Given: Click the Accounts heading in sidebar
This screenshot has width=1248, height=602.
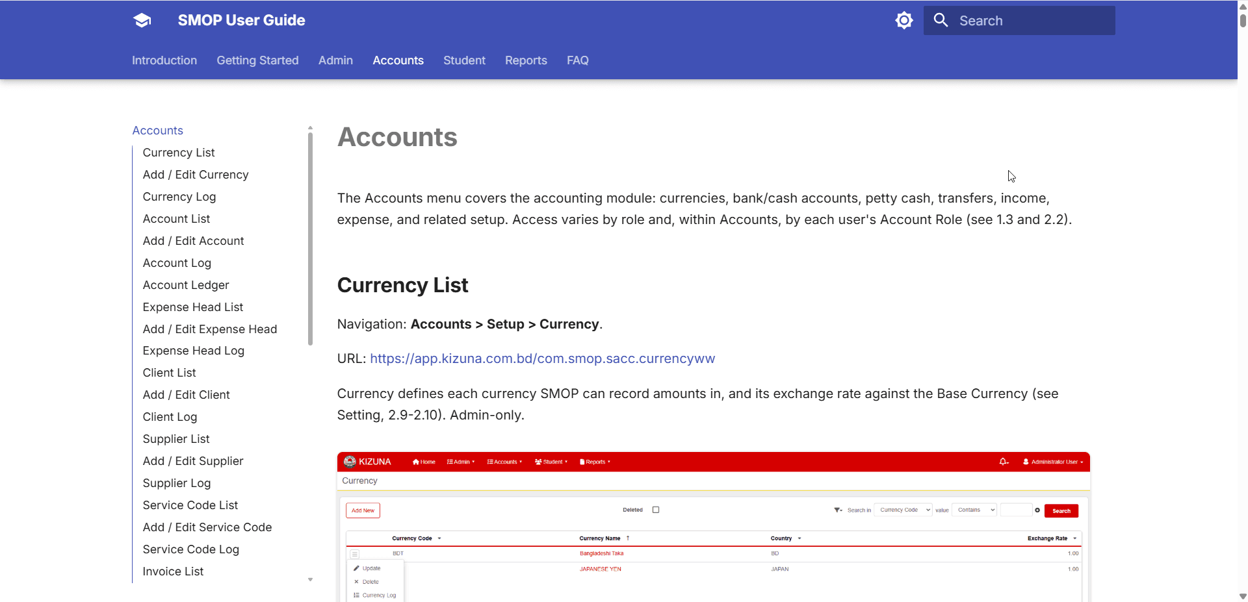Looking at the screenshot, I should (x=158, y=131).
